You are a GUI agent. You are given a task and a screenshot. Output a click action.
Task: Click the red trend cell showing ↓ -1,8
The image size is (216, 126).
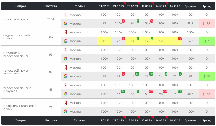206,24
